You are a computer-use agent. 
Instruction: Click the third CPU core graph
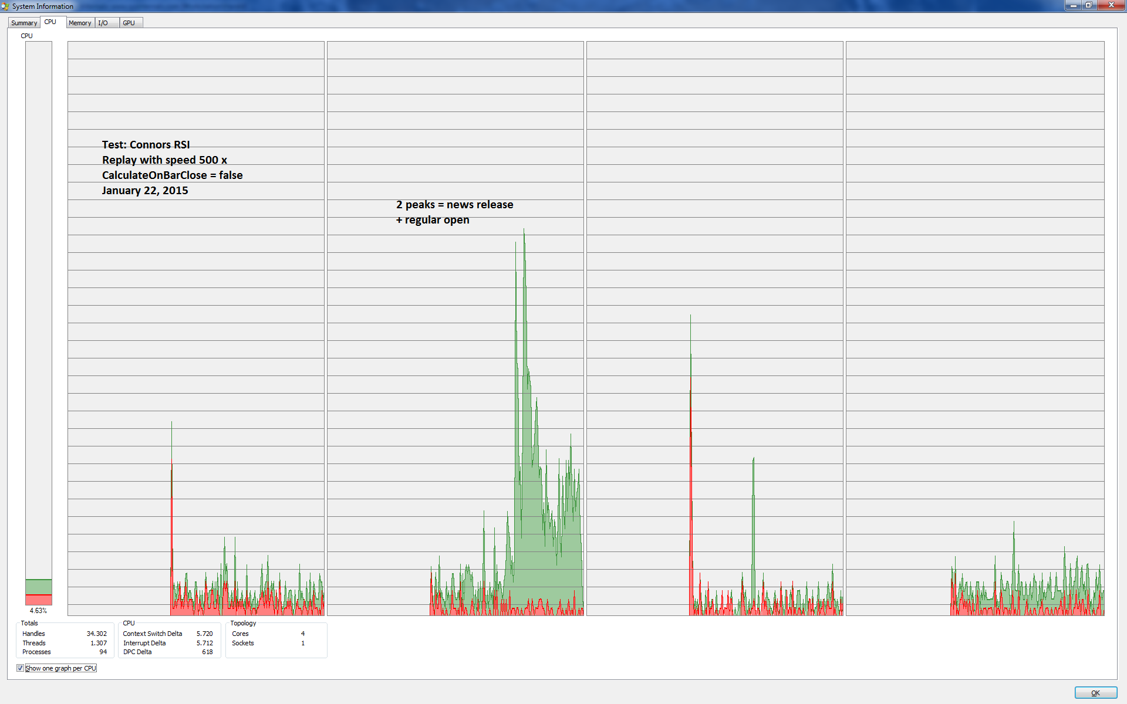tap(714, 329)
